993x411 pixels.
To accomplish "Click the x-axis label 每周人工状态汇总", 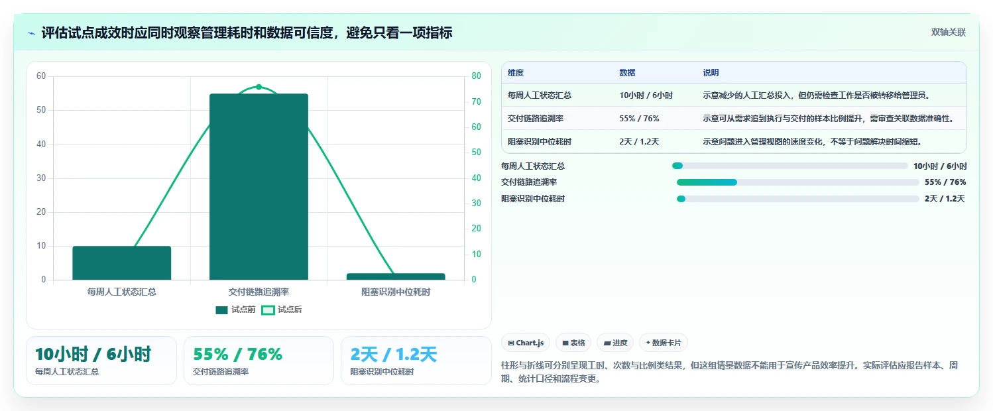I will click(122, 292).
